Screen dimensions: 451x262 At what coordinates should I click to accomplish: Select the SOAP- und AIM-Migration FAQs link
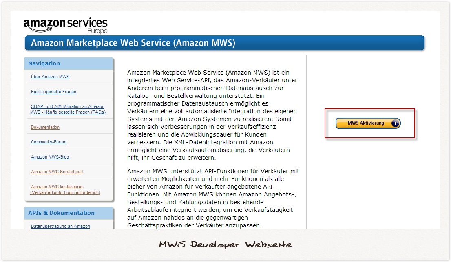coord(69,109)
